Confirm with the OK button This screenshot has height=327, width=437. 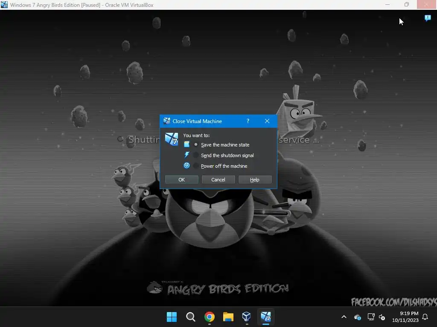click(181, 180)
